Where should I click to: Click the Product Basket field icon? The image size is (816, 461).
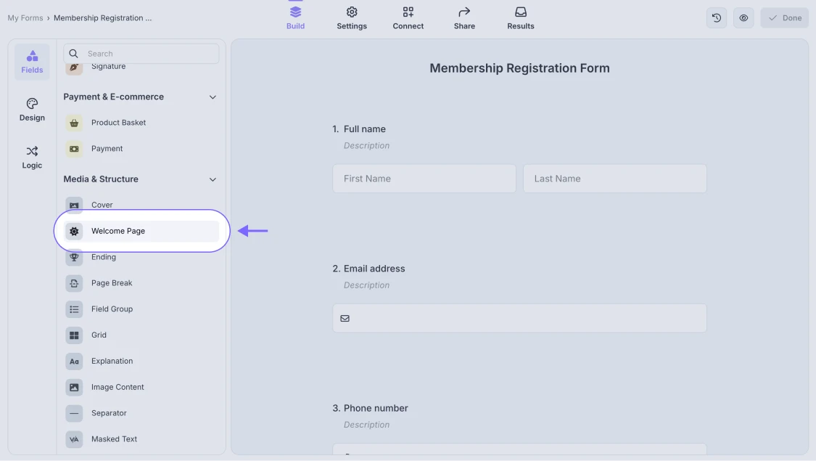(x=74, y=123)
